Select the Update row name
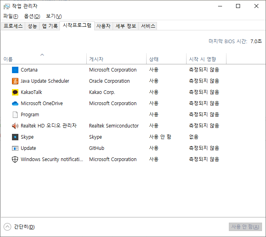 tap(28, 148)
